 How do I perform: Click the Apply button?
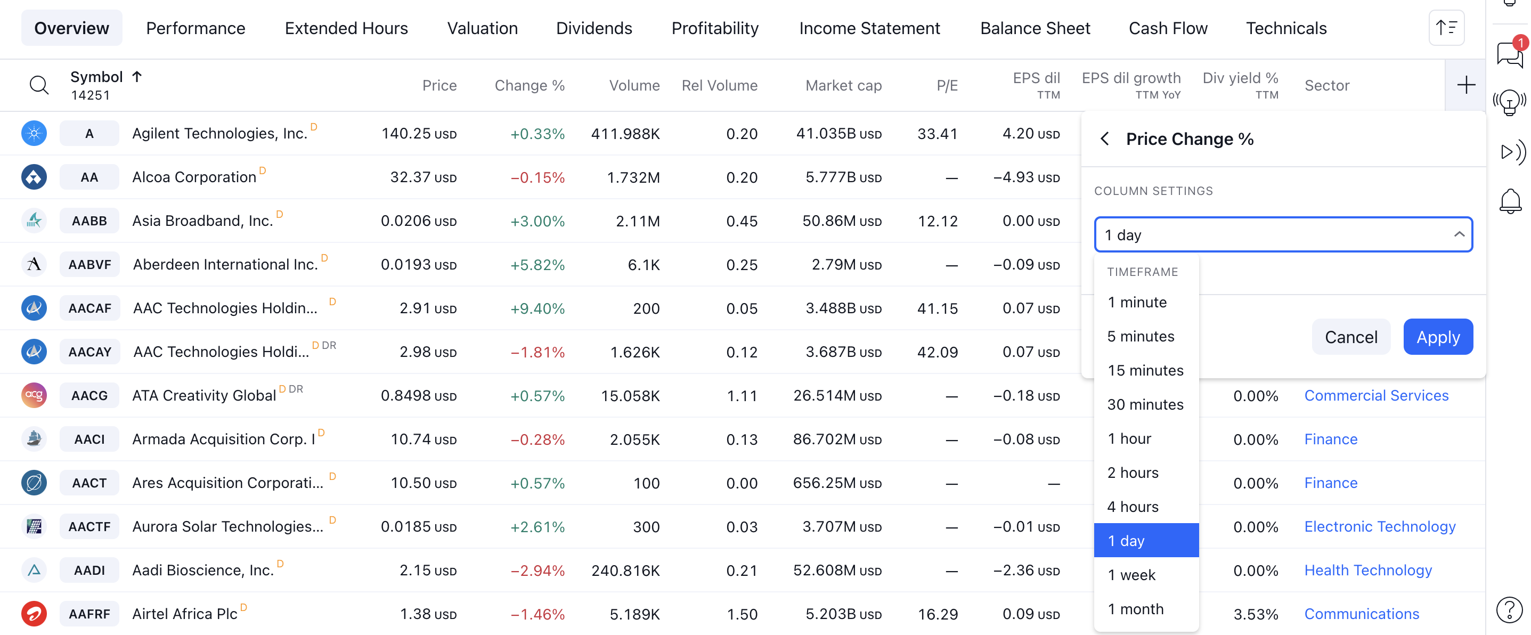[x=1437, y=337]
